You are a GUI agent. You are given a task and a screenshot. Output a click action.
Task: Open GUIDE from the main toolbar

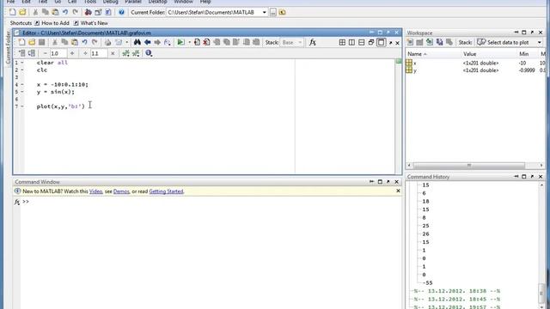coord(98,12)
